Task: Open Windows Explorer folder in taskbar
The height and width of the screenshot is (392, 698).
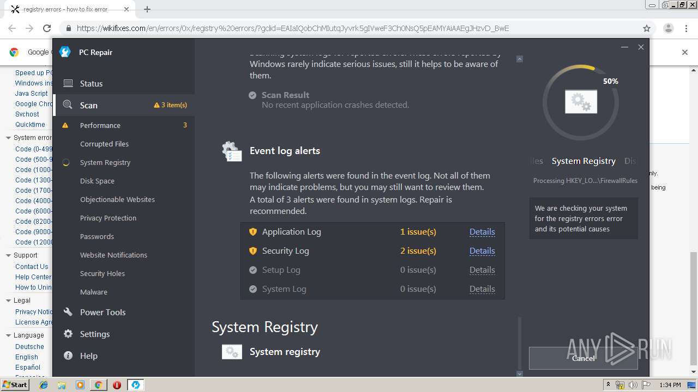Action: coord(62,385)
